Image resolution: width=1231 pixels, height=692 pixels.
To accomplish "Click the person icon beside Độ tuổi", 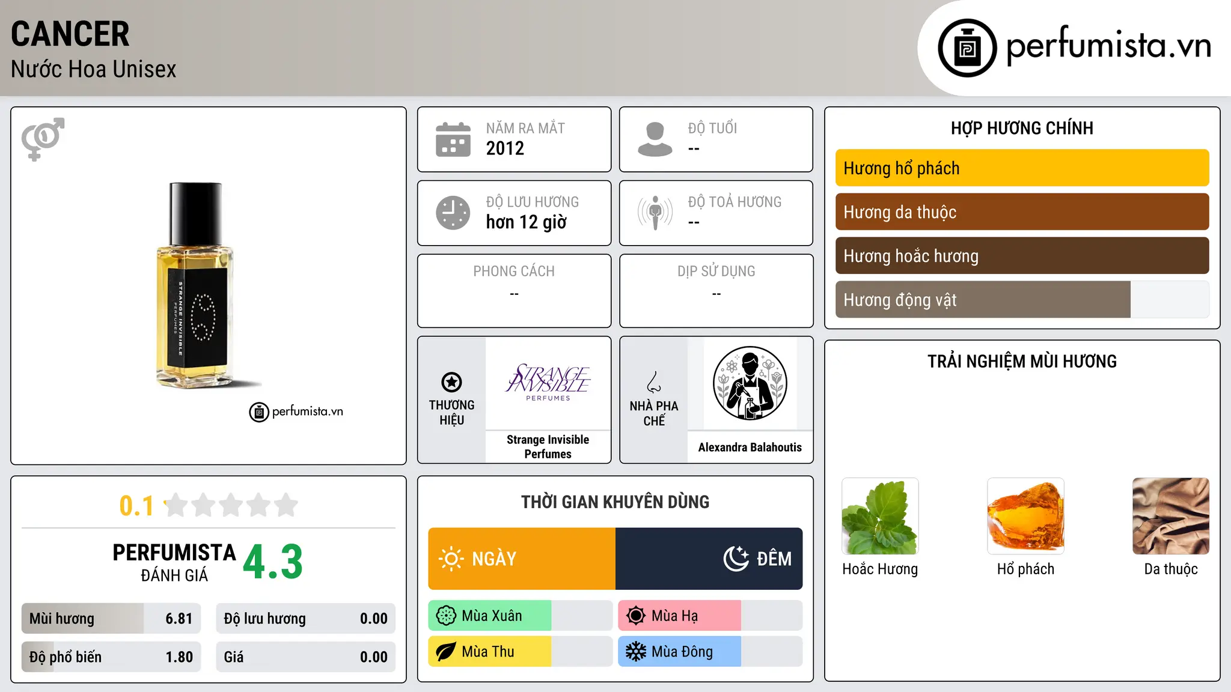I will click(655, 139).
